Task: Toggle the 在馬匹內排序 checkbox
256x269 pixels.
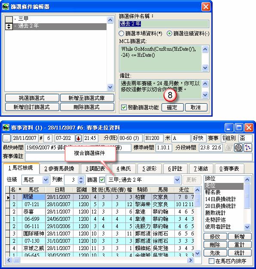Action: 211,261
